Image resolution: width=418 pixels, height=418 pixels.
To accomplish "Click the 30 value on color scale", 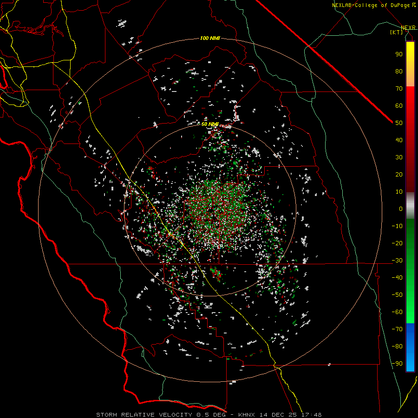I will point(399,157).
